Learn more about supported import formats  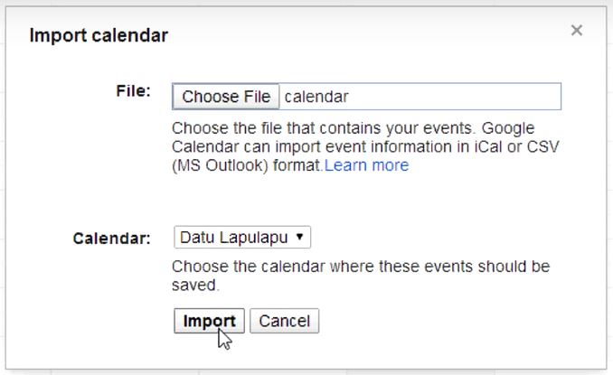(x=366, y=165)
